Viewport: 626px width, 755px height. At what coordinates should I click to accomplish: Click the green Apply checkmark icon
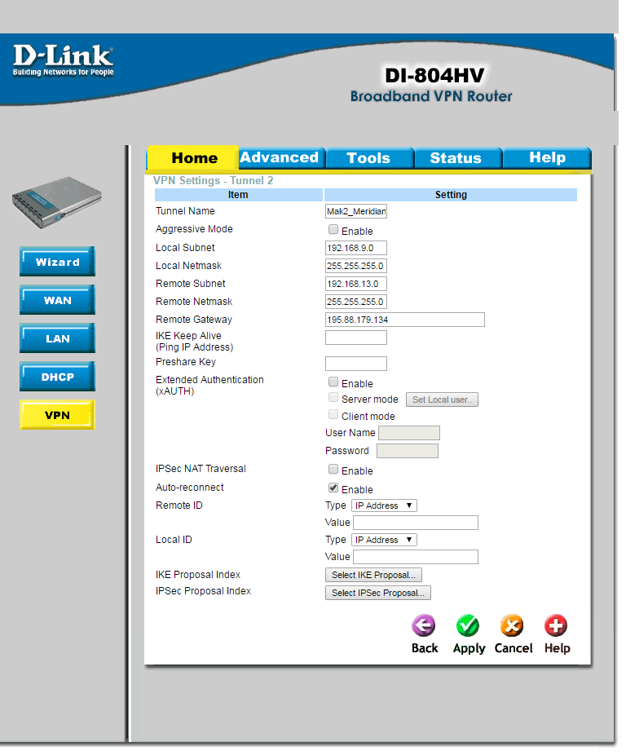[x=468, y=626]
